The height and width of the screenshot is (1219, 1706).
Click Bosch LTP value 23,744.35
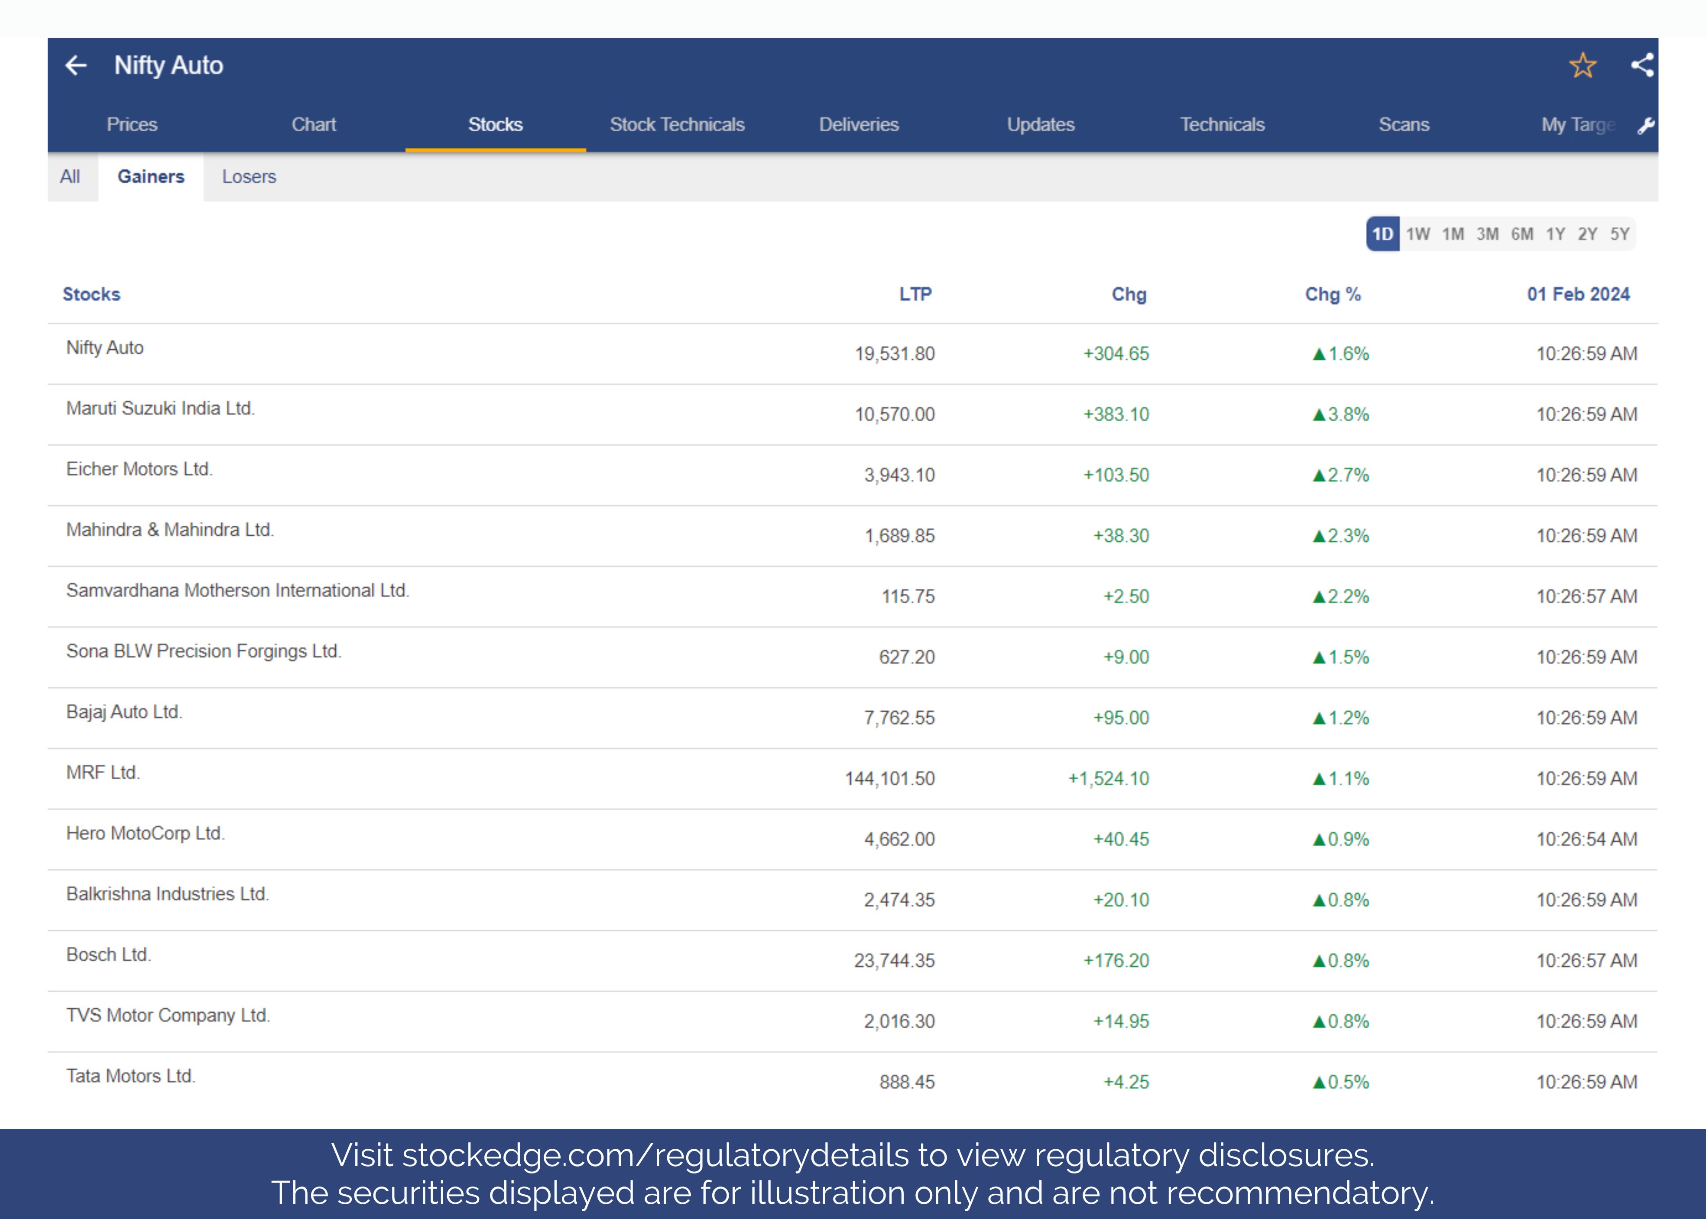tap(894, 962)
